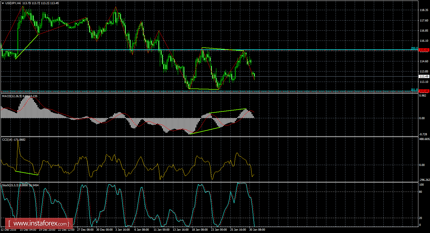Click the -296.262 CCI scale value
Screen dimensions: 430x233
click(x=424, y=180)
